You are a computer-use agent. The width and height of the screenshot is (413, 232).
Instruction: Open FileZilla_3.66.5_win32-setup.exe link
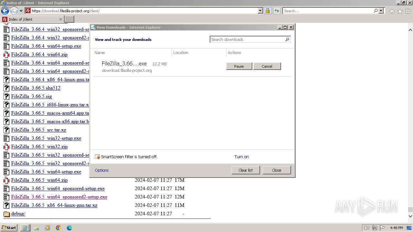click(x=46, y=138)
